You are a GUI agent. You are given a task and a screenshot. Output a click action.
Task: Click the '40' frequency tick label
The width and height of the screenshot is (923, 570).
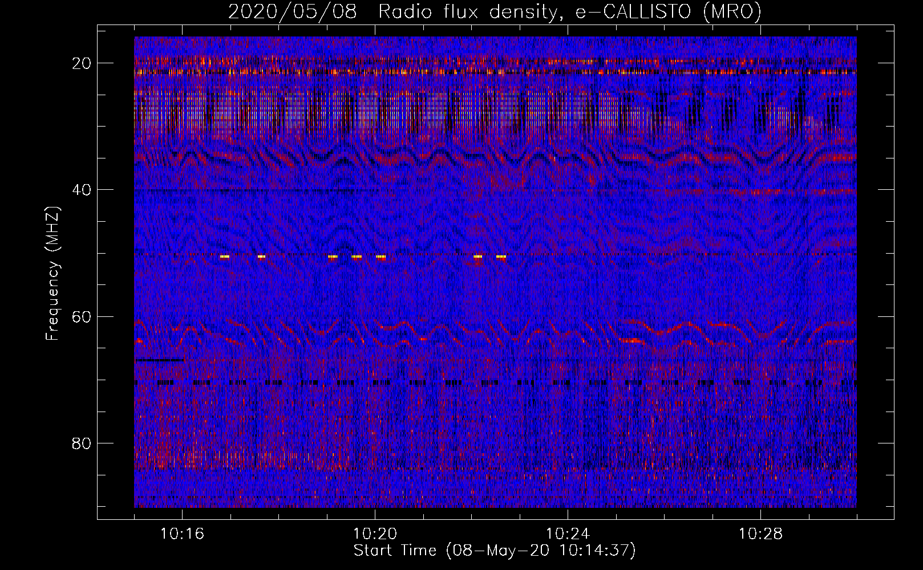pos(82,190)
